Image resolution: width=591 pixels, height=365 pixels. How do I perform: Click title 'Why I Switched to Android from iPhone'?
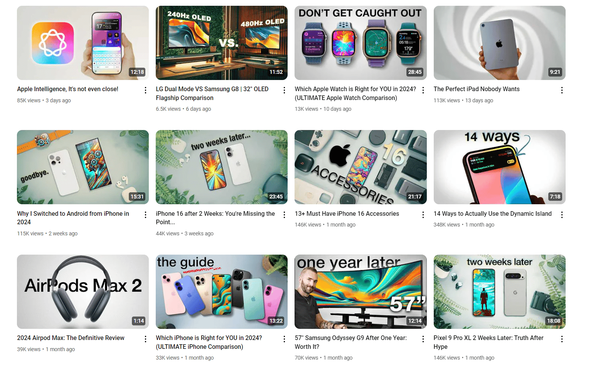click(73, 218)
